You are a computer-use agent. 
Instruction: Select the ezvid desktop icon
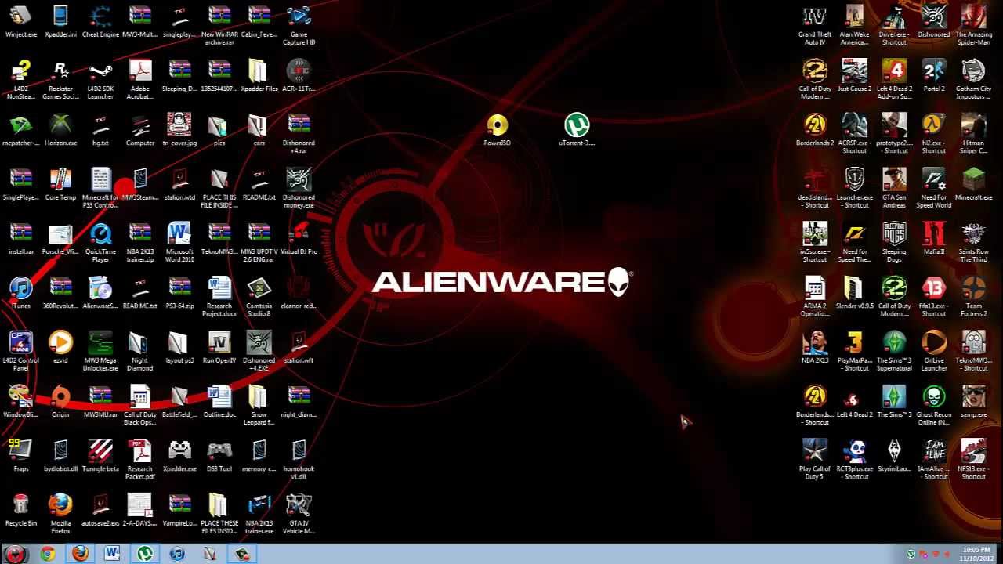60,347
